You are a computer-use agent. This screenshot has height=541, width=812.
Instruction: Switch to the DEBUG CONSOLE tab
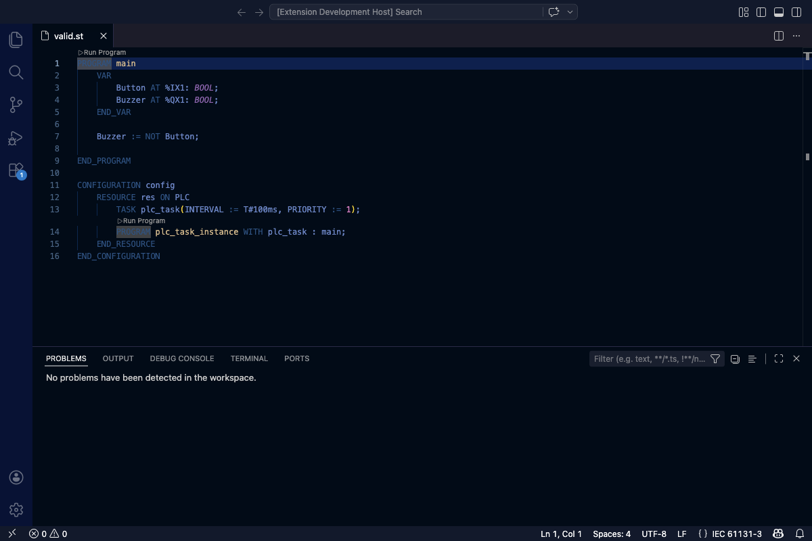coord(182,358)
